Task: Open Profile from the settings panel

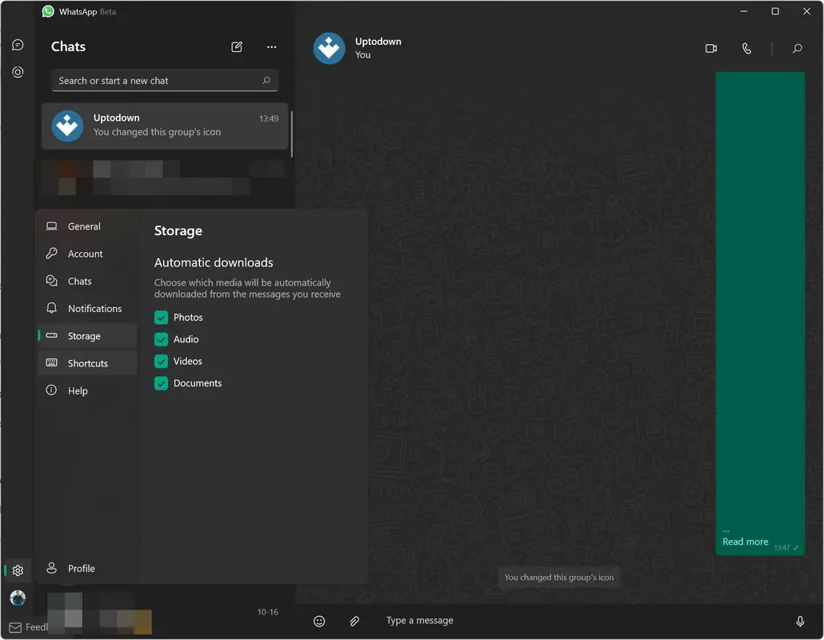Action: [80, 568]
